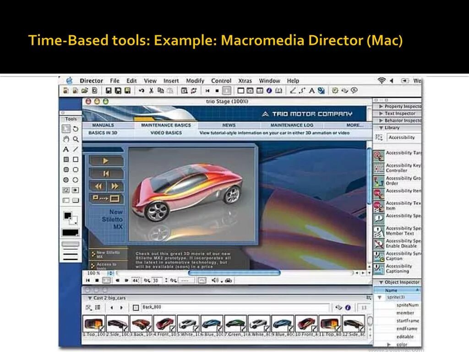Click the Undo arrow in the toolbar
The image size is (469, 352).
[142, 90]
